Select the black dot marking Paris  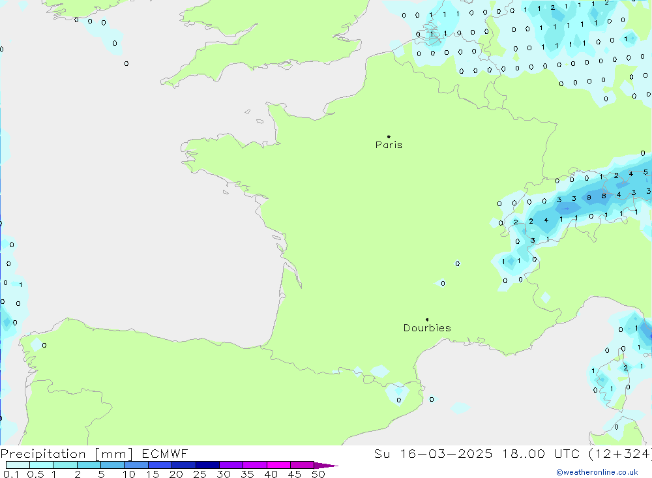[389, 136]
